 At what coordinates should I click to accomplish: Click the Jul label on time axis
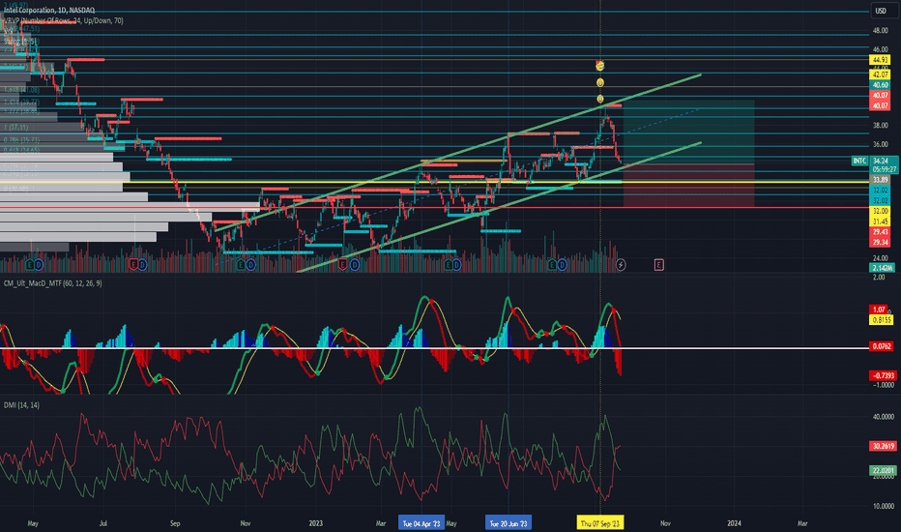click(x=103, y=523)
